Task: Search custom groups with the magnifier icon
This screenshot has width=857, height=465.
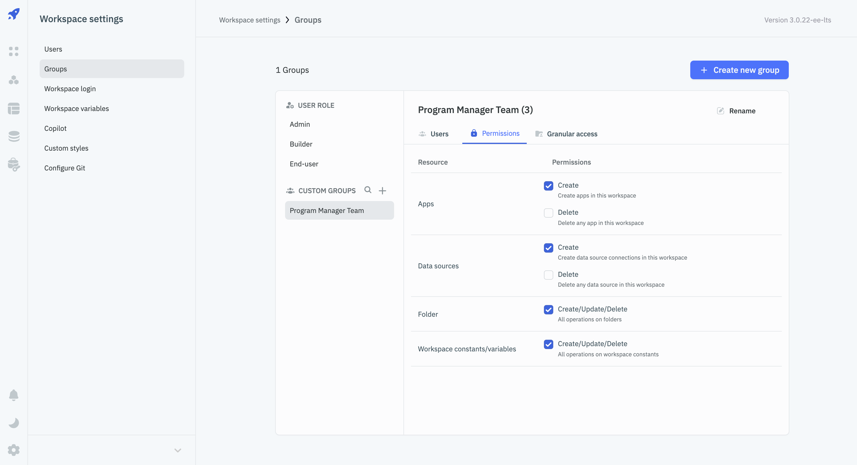Action: coord(368,190)
